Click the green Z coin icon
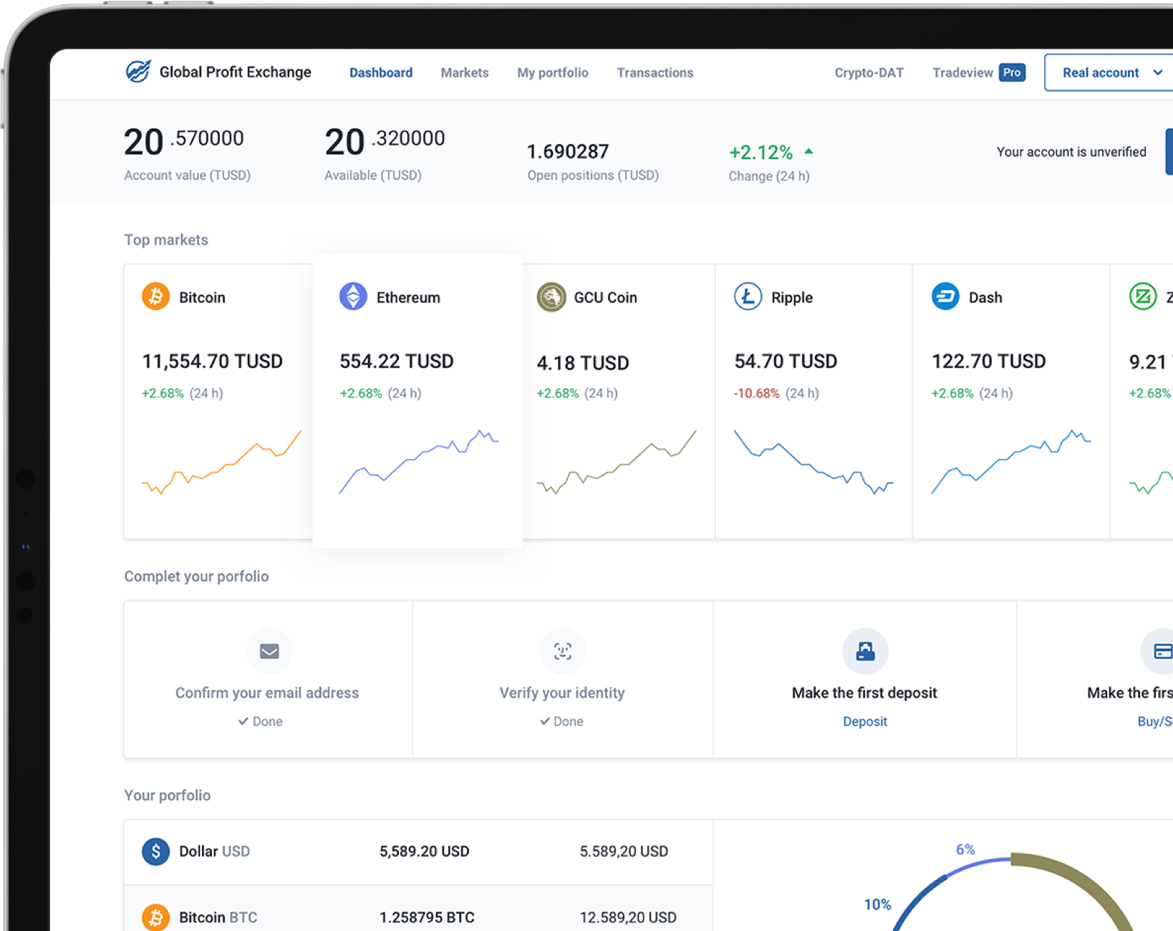 [1143, 296]
